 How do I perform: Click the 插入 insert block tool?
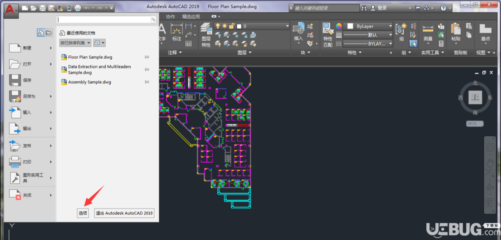click(299, 33)
